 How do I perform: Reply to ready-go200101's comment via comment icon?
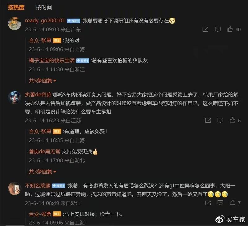pyautogui.click(x=218, y=29)
